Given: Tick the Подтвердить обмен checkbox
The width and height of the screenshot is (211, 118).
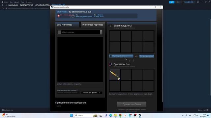Looking at the screenshot, I should tap(111, 56).
